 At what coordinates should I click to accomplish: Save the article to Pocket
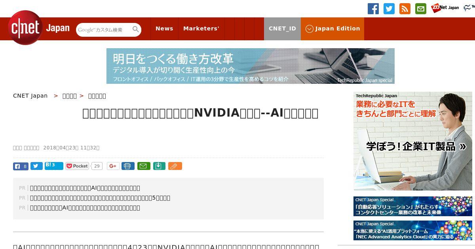coord(78,166)
